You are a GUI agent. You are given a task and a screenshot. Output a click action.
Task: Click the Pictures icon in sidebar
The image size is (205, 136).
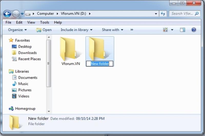tap(14, 90)
